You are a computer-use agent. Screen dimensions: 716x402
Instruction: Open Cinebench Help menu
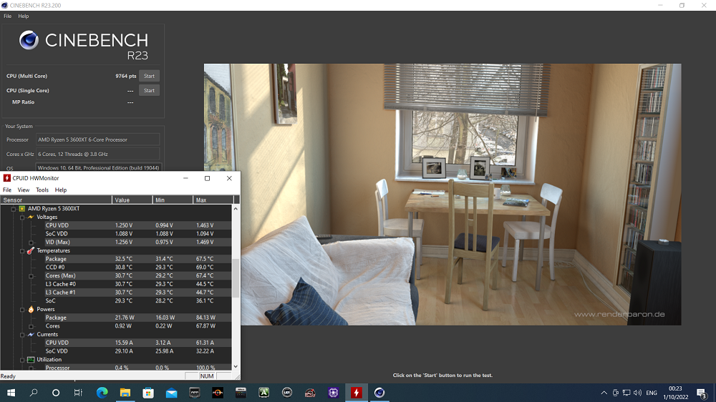pyautogui.click(x=24, y=16)
